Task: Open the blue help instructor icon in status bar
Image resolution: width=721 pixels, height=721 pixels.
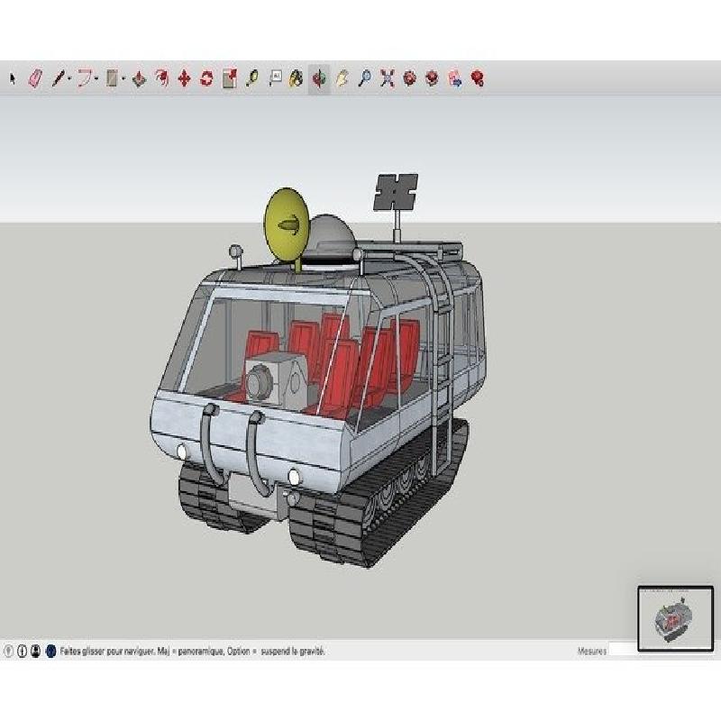Action: [51, 651]
